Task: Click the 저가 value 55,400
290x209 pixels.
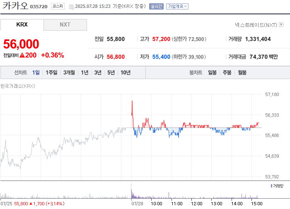Action: point(161,57)
